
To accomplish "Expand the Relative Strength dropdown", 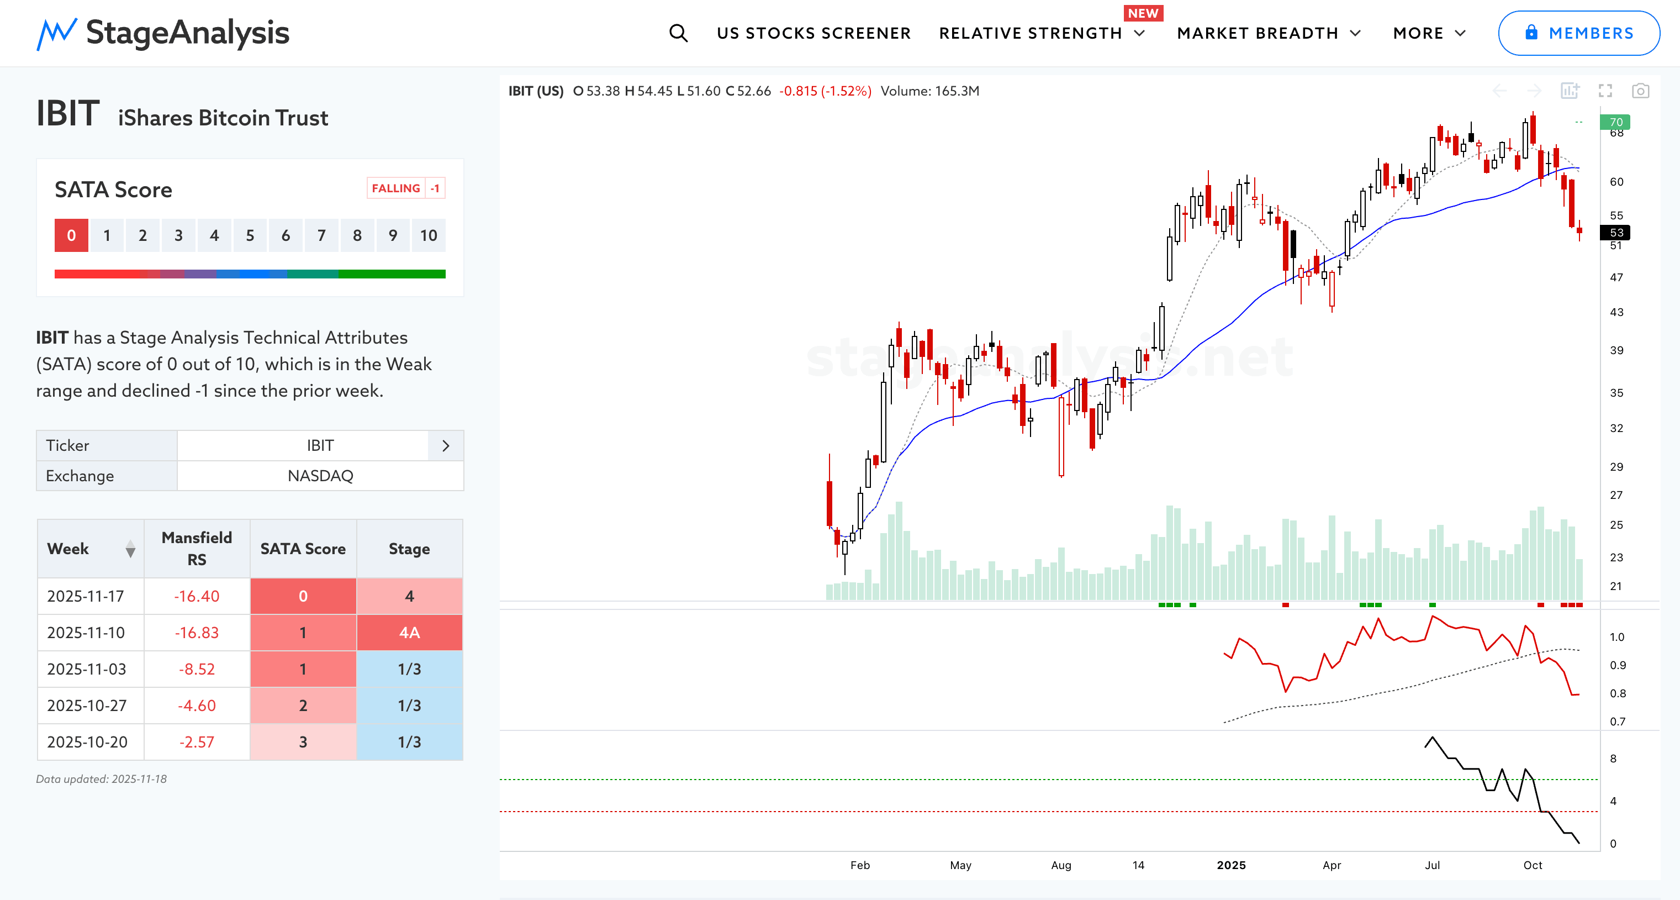I will [x=1139, y=33].
